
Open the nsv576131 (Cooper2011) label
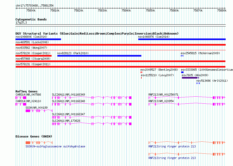coord(33,64)
